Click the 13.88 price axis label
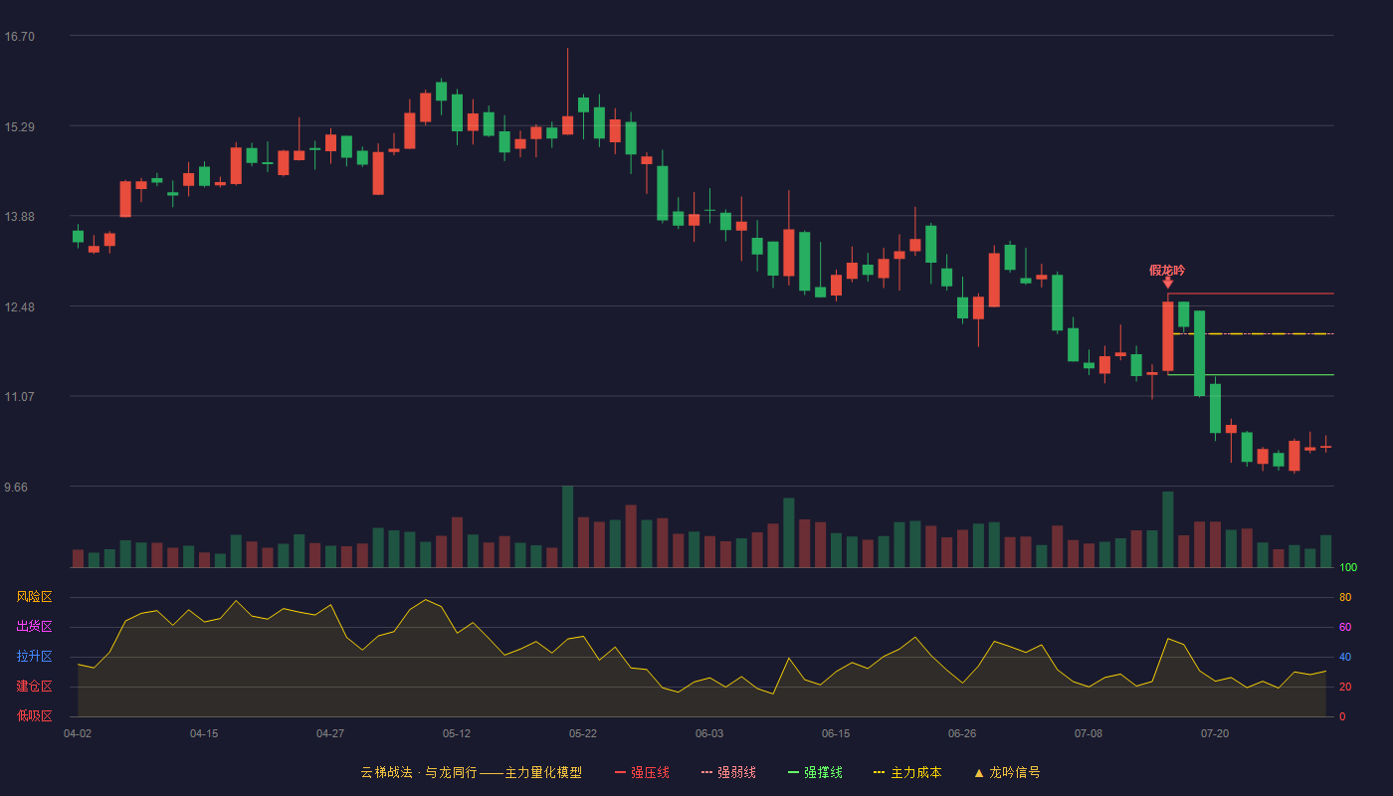This screenshot has height=796, width=1393. point(19,217)
